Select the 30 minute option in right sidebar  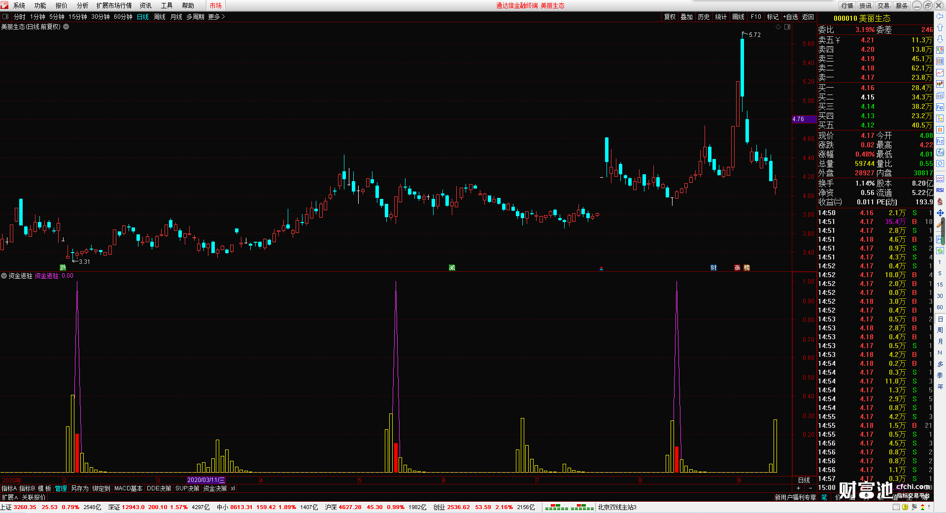click(940, 296)
